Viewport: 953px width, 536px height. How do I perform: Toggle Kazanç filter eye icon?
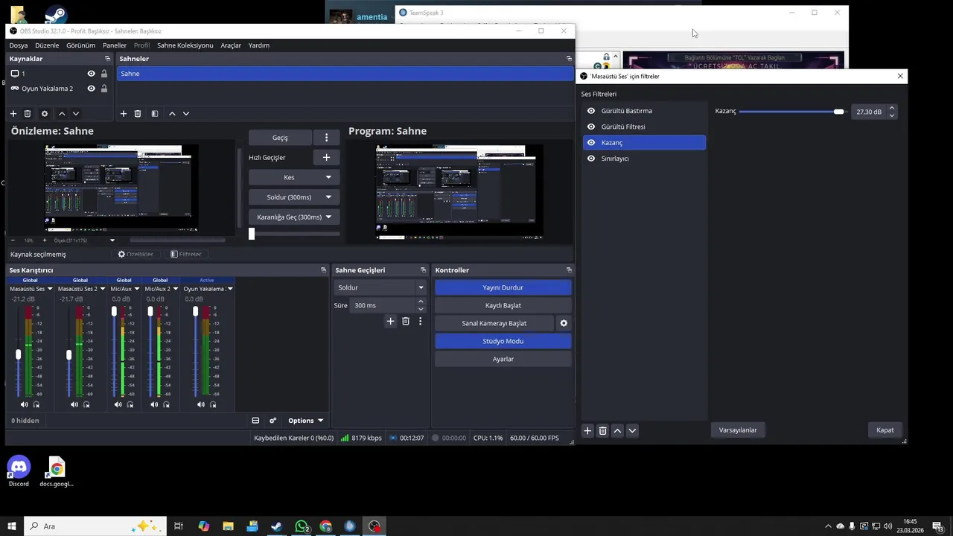[x=591, y=142]
